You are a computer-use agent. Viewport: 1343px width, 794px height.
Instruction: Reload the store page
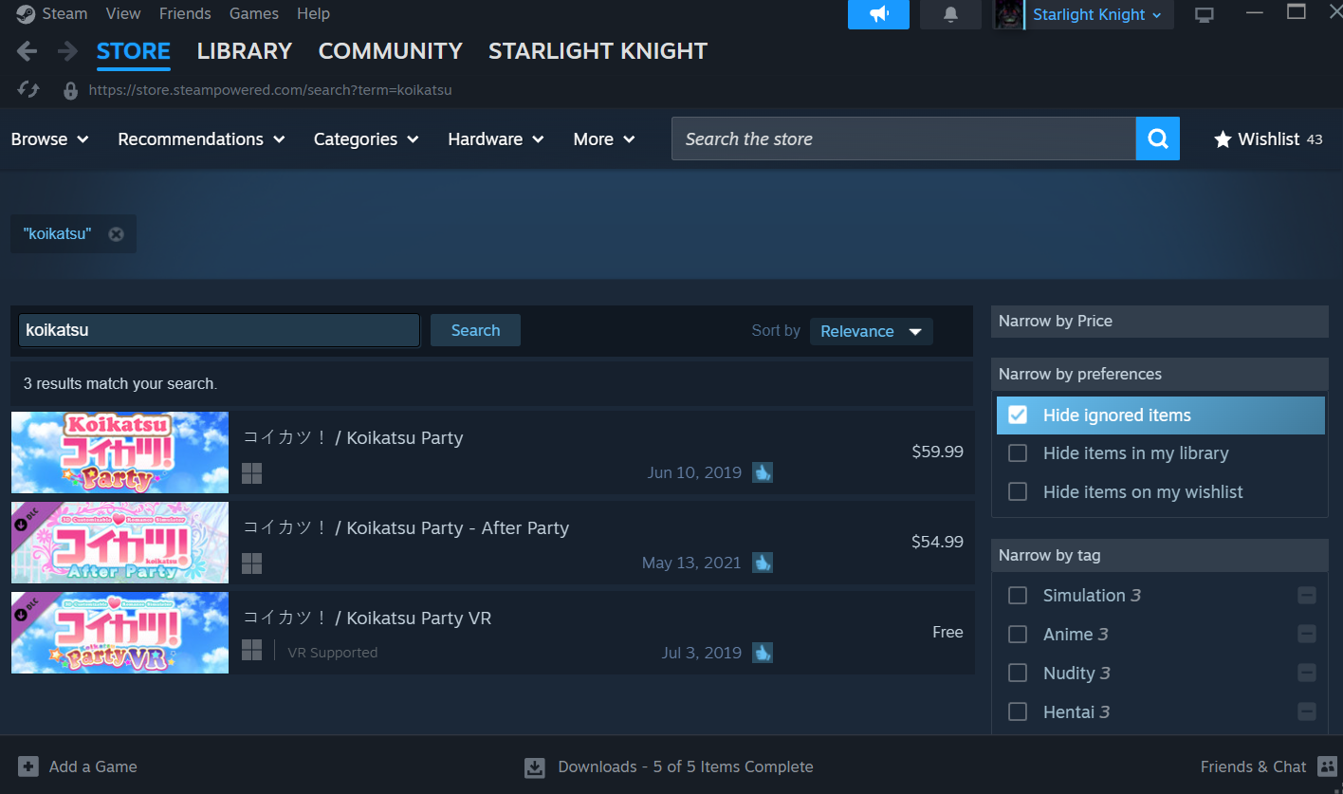coord(28,90)
